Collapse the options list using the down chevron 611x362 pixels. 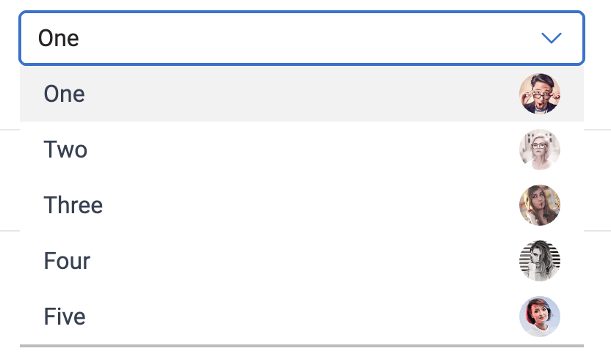coord(551,38)
